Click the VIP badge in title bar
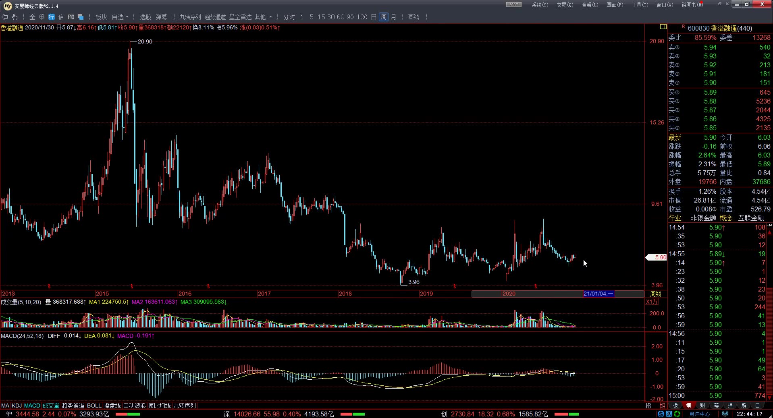 pos(513,4)
